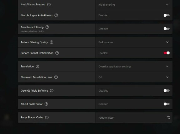Viewport: 180px width, 134px height.
Task: Turn on Anisotropic Filtering switch
Action: point(167,29)
